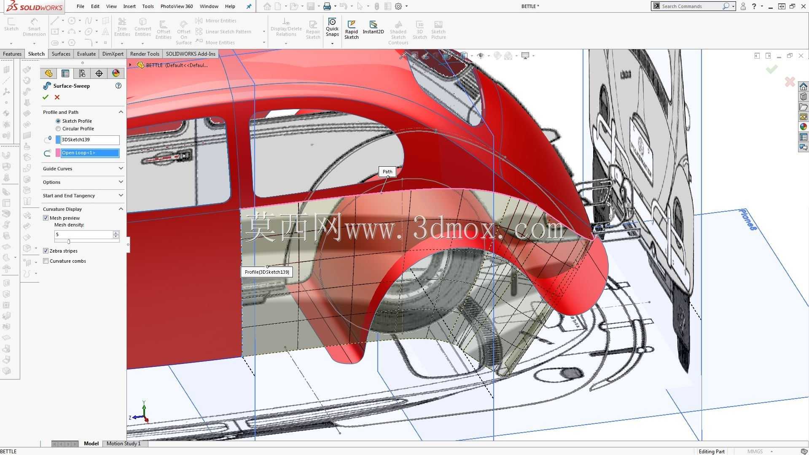The width and height of the screenshot is (809, 455).
Task: Disable Mesh preview checkbox
Action: point(46,218)
